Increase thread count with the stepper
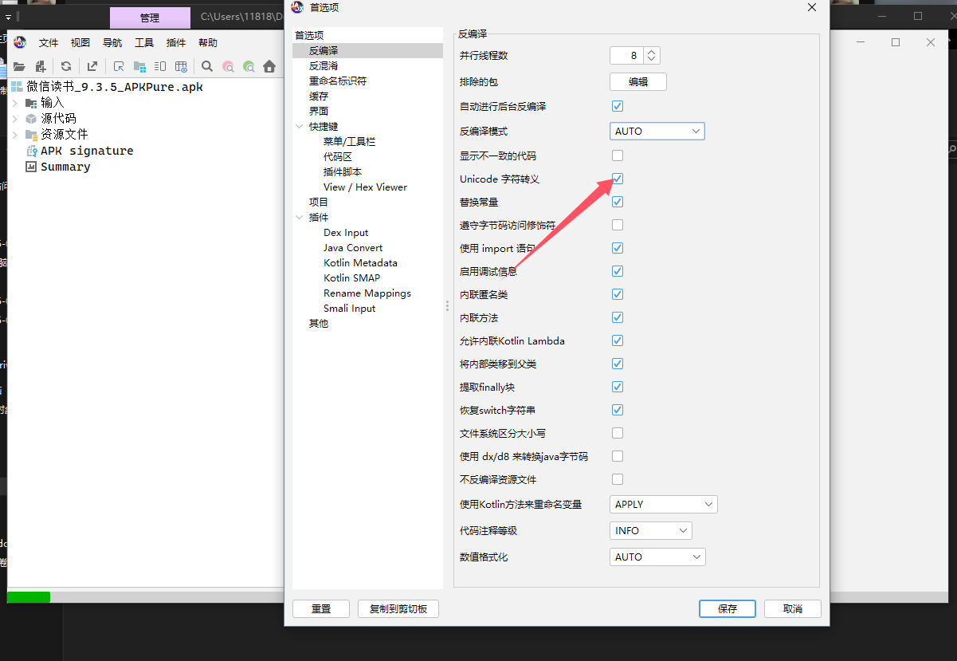The width and height of the screenshot is (957, 661). (x=651, y=50)
